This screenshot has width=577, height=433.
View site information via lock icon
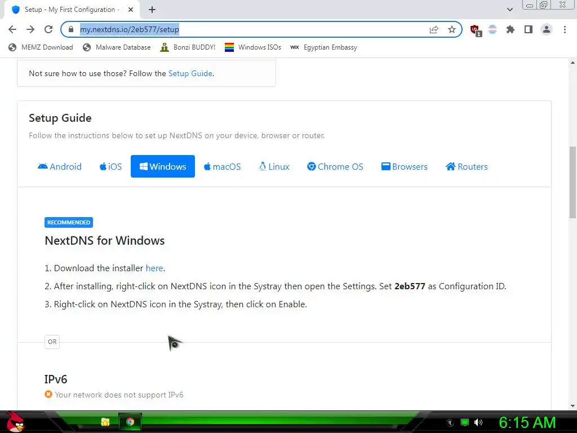(71, 29)
